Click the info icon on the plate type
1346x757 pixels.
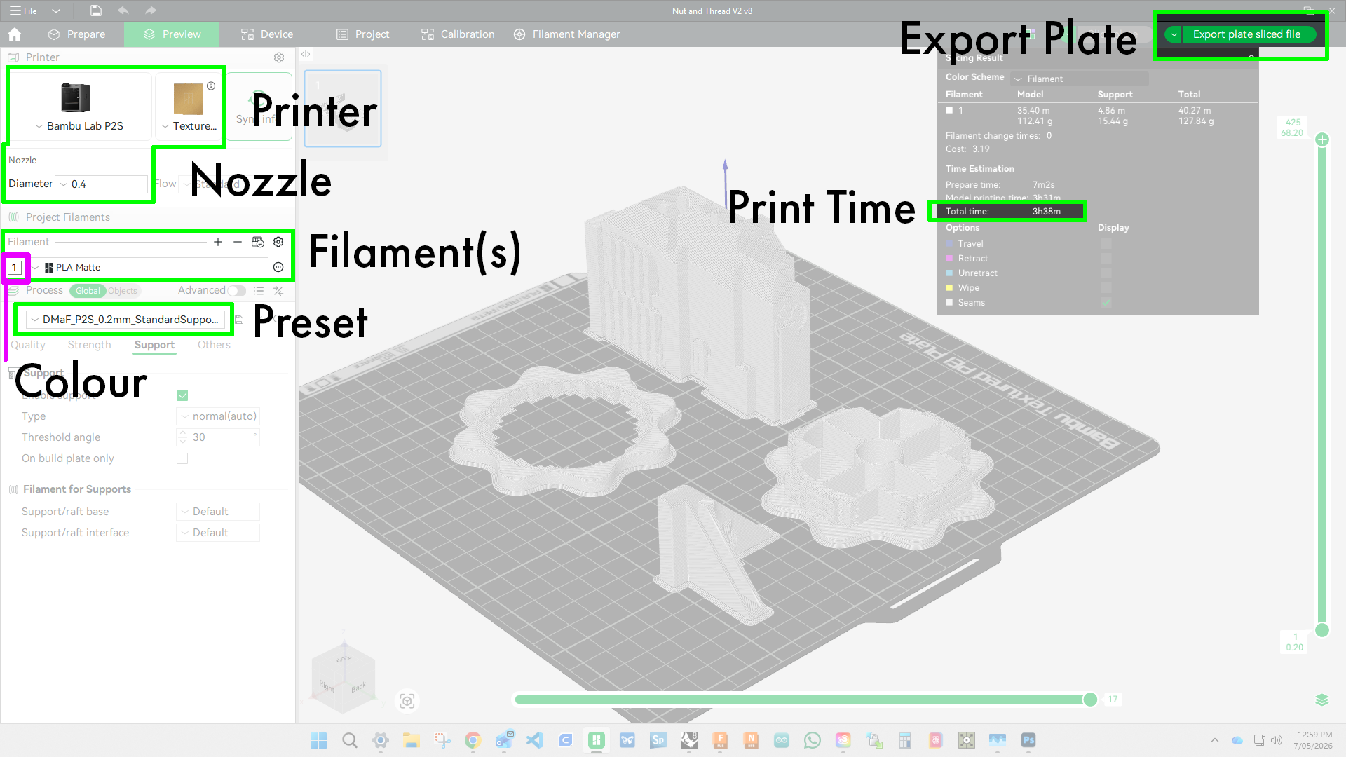(211, 86)
